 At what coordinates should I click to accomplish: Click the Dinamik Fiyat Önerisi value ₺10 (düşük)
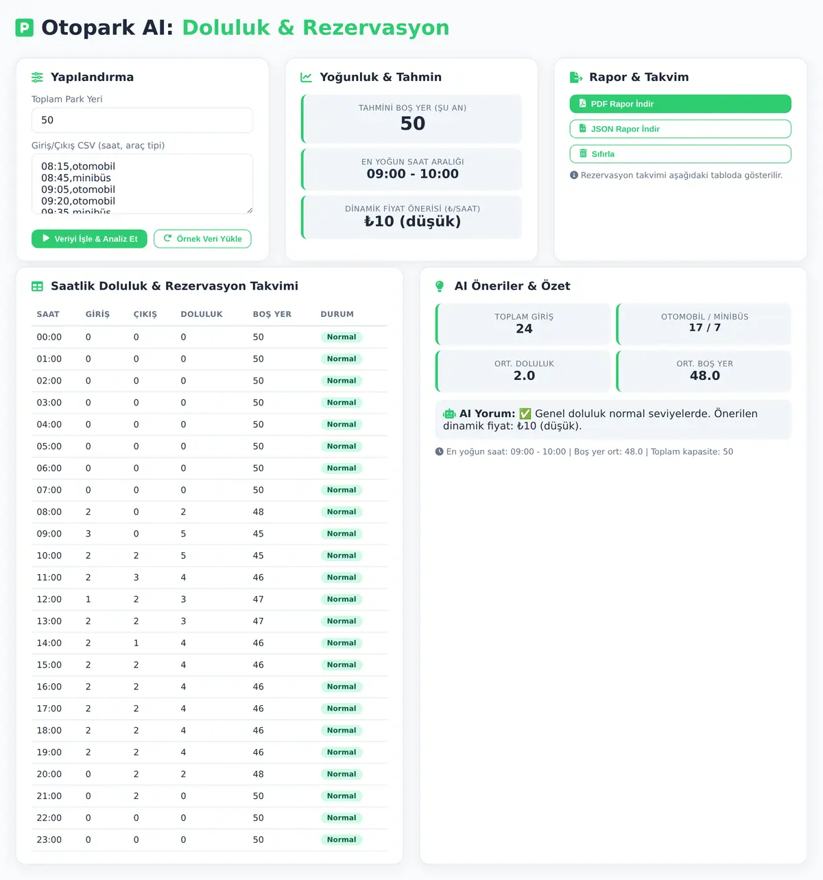(x=413, y=222)
